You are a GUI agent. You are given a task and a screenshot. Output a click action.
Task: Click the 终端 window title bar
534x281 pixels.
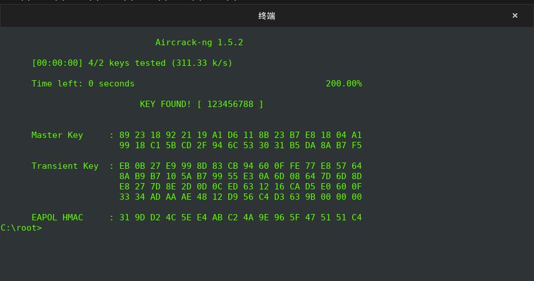click(x=267, y=16)
